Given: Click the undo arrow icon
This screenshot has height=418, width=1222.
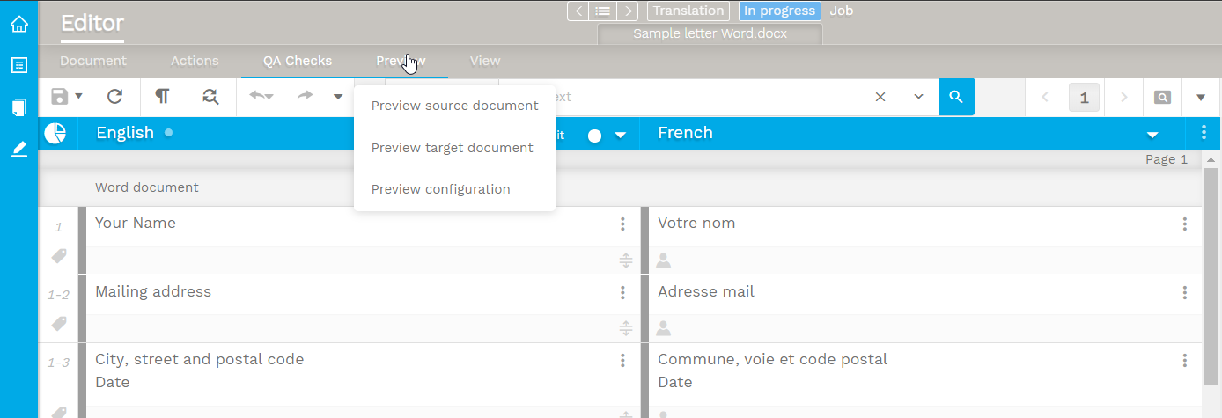Looking at the screenshot, I should tap(259, 97).
